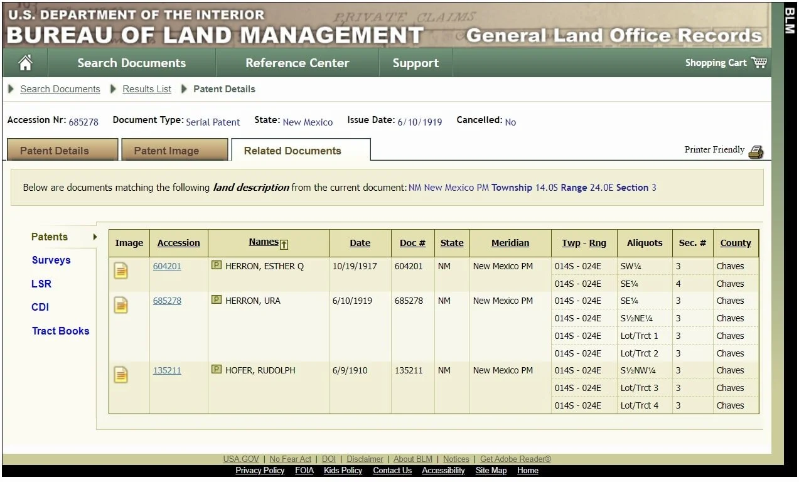This screenshot has width=799, height=482.
Task: Select CDI in the side list
Action: tap(40, 307)
